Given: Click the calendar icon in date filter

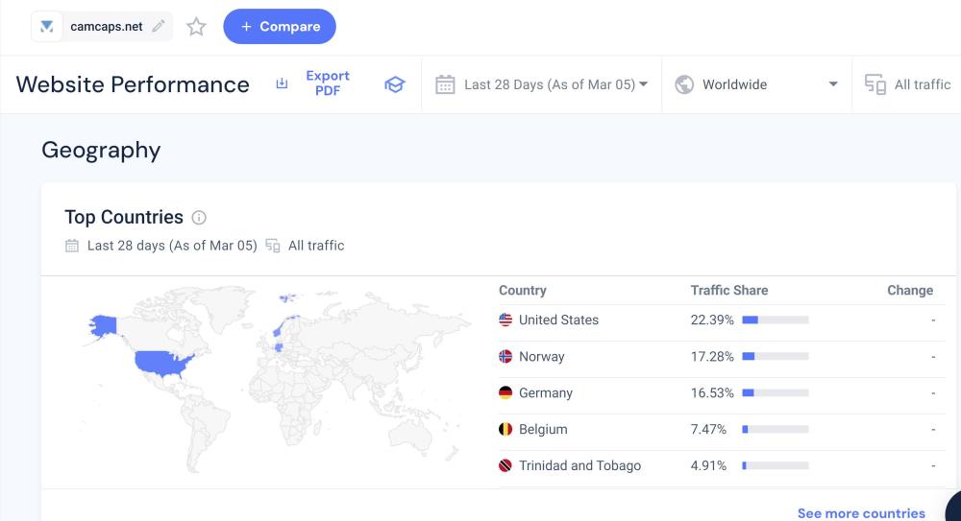Looking at the screenshot, I should (445, 84).
